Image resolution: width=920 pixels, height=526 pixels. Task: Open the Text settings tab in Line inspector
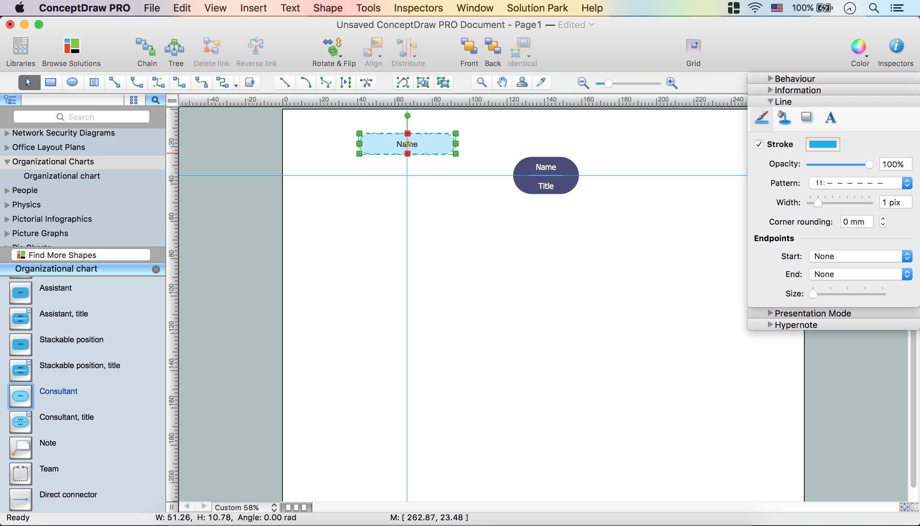click(830, 118)
